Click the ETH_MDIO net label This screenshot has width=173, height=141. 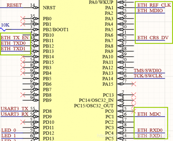coord(150,11)
